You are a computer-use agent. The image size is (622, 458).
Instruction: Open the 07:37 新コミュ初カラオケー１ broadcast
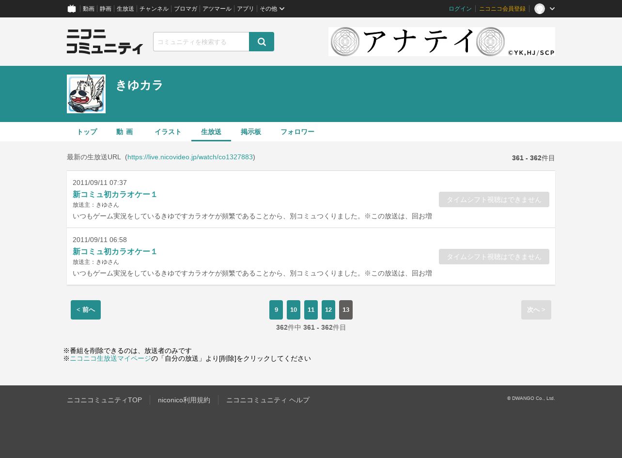(x=115, y=195)
